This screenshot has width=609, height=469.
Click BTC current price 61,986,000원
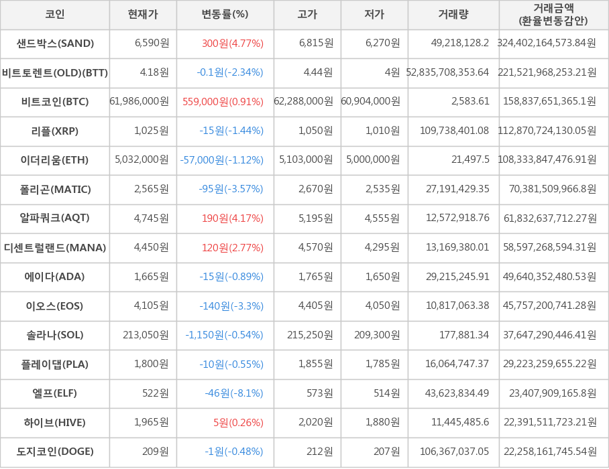click(140, 101)
